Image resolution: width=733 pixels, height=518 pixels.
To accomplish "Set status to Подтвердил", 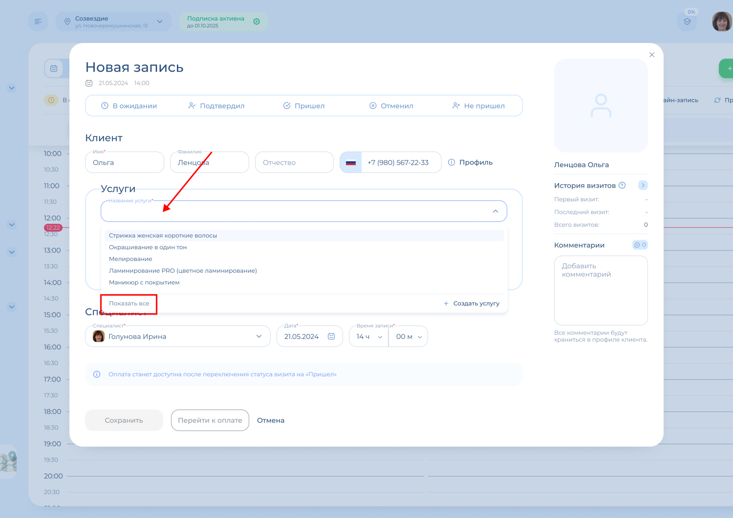I will pyautogui.click(x=216, y=106).
